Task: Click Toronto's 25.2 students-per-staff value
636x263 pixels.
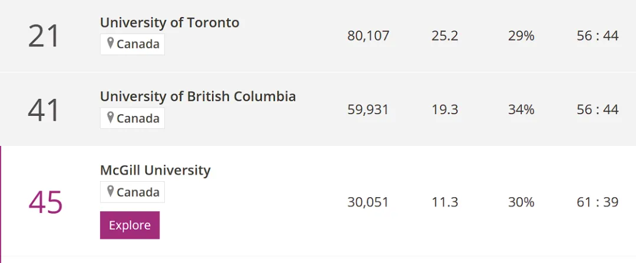Action: pyautogui.click(x=445, y=36)
